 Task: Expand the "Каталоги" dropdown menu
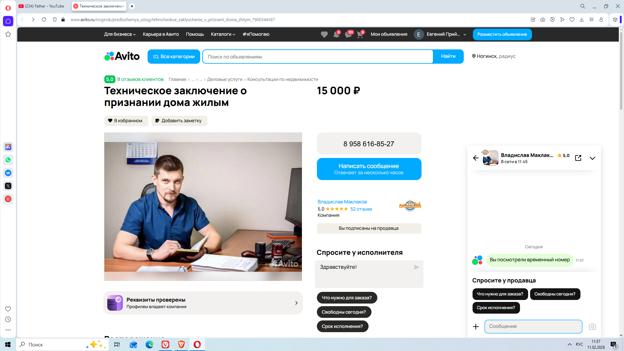tap(223, 34)
